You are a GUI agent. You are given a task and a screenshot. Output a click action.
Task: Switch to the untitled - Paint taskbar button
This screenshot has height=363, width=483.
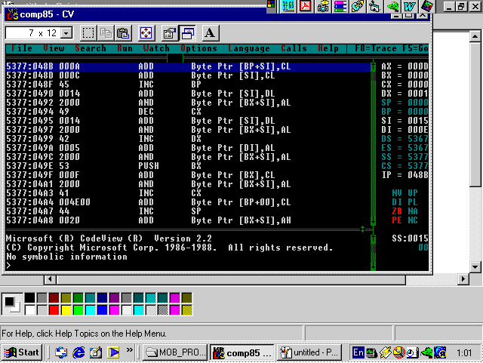point(309,352)
